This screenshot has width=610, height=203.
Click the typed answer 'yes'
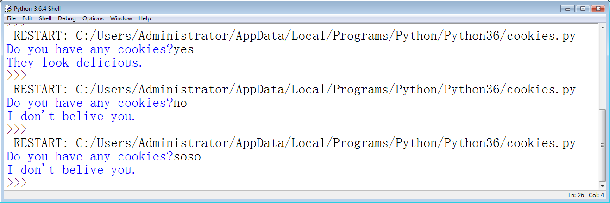coord(183,49)
